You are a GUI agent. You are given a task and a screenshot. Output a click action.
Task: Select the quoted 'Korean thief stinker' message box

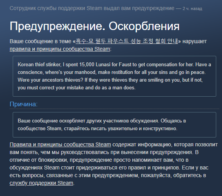114,76
